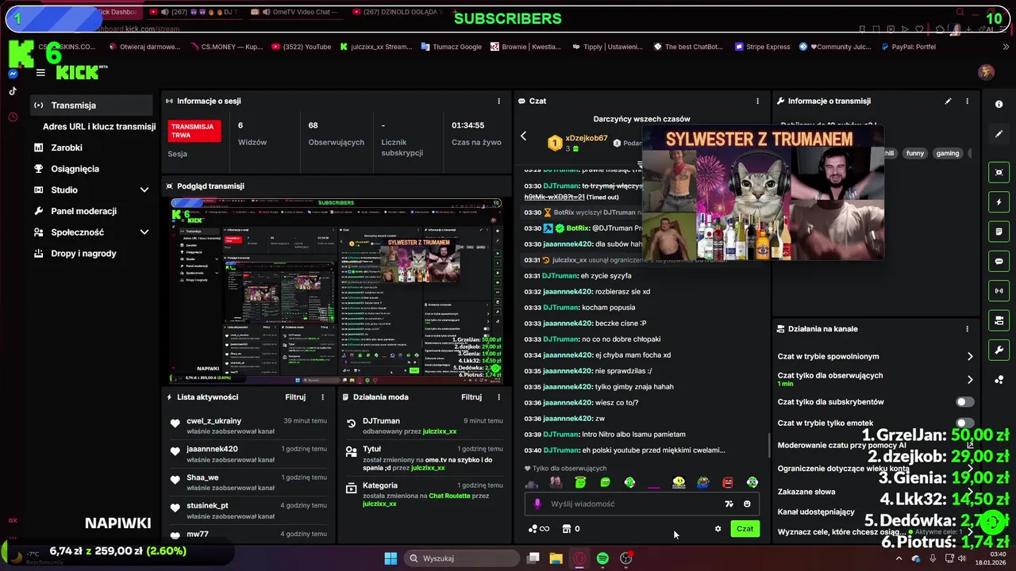Click wrench icon in right toolbar

pyautogui.click(x=999, y=351)
